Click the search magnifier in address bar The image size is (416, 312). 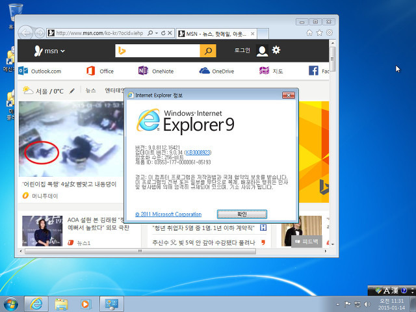point(150,33)
